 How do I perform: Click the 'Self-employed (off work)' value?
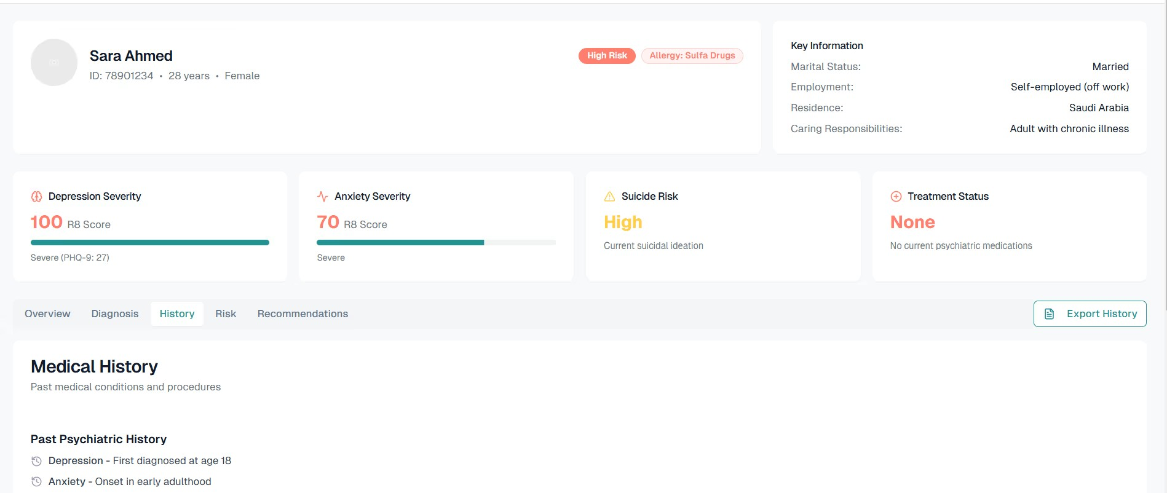(x=1070, y=87)
